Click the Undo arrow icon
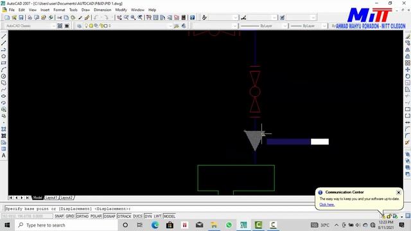The height and width of the screenshot is (231, 411). (96, 17)
